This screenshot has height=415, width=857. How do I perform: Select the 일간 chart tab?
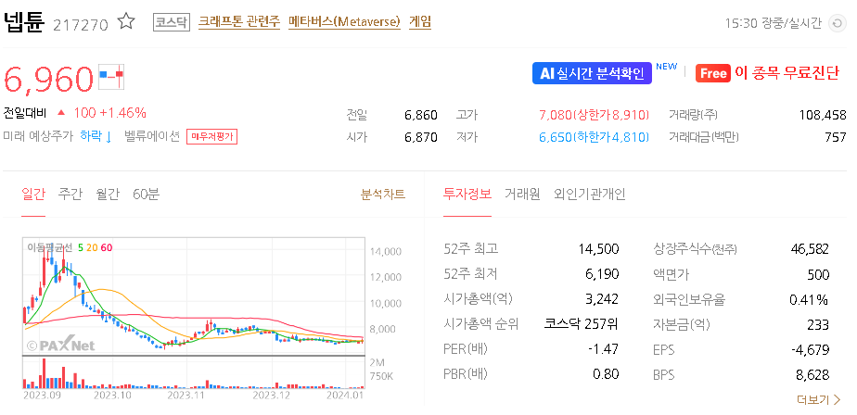tap(33, 194)
